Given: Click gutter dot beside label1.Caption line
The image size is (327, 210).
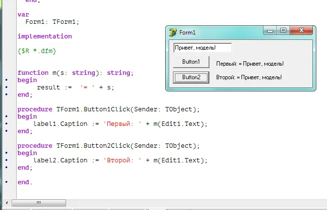Looking at the screenshot, I should click(6, 124).
